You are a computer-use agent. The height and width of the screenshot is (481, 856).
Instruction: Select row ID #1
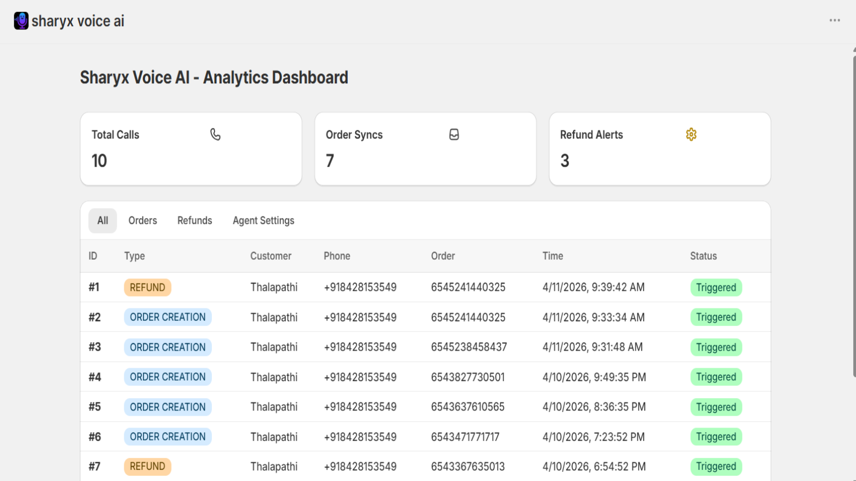point(94,288)
